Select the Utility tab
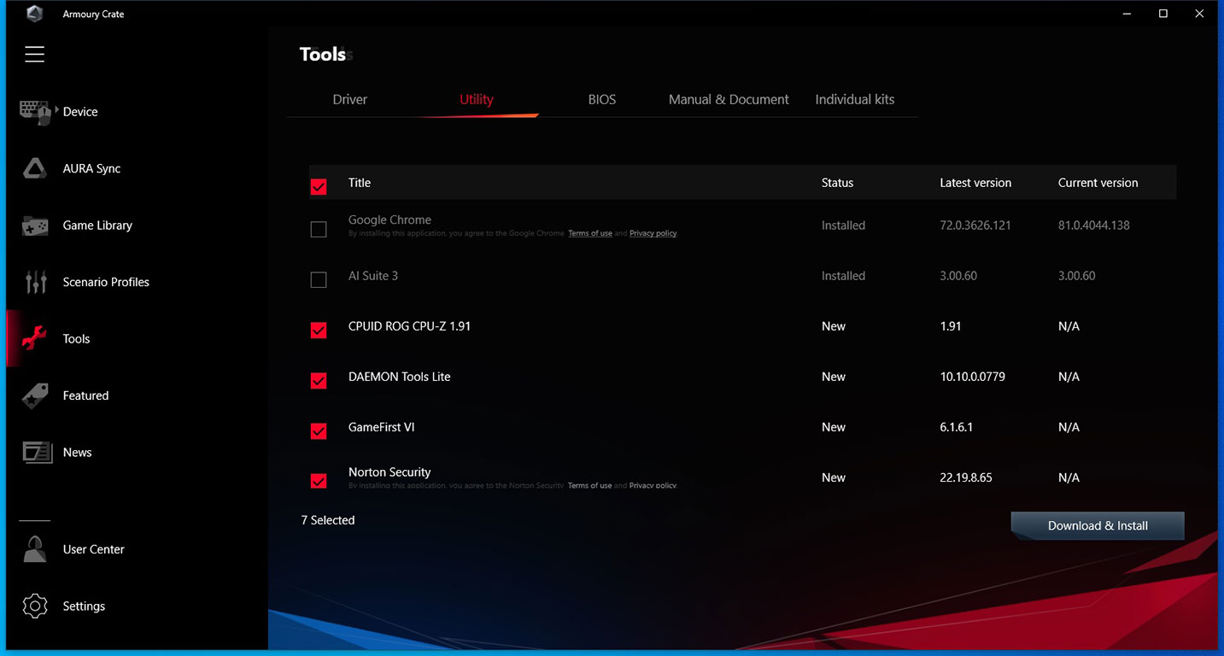Screen dimensions: 1224x656 point(477,99)
